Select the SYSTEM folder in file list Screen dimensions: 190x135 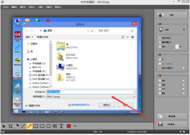(x=67, y=57)
